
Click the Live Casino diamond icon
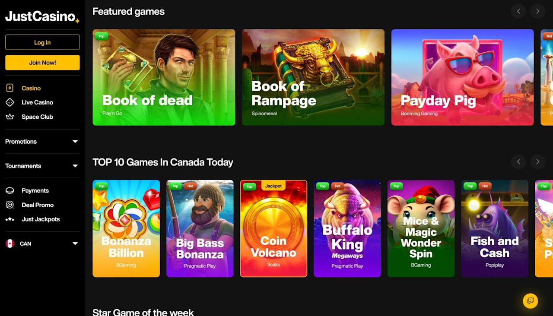[x=10, y=102]
